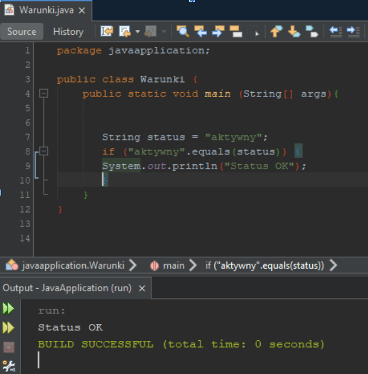Click the Last Edit location icon

tap(107, 32)
